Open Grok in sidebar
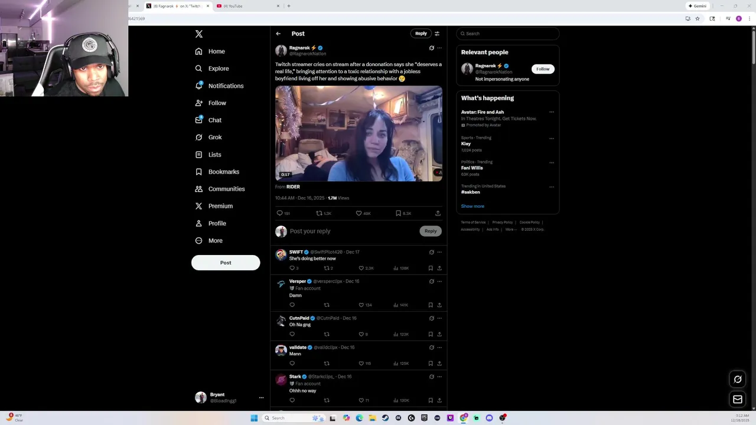The width and height of the screenshot is (756, 425). (x=208, y=137)
